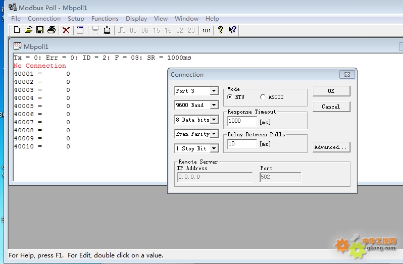This screenshot has width=403, height=264.
Task: Select register 40001 row
Action: [x=42, y=74]
